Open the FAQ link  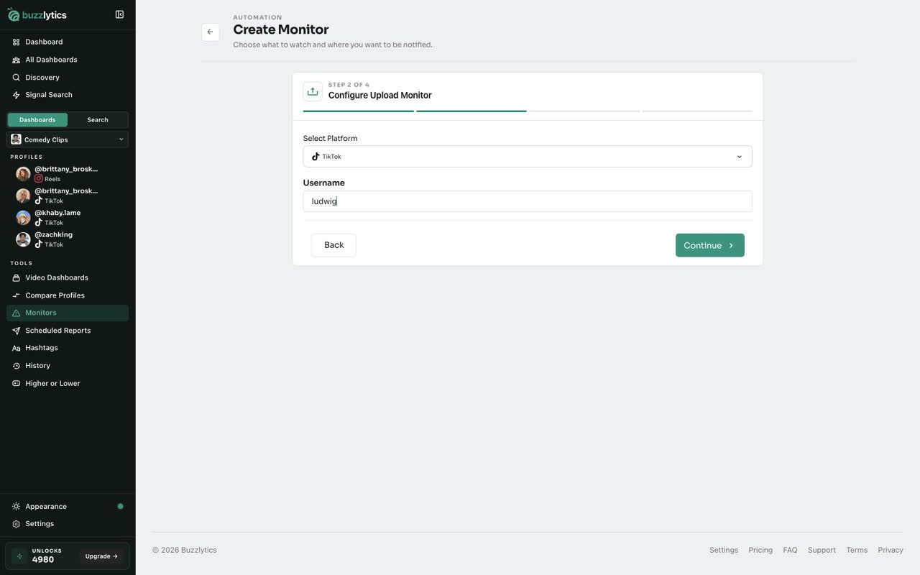click(790, 550)
